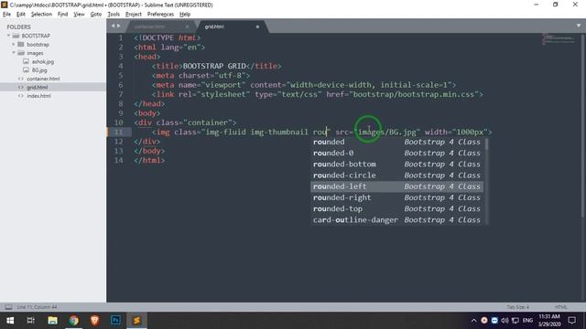The image size is (586, 329).
Task: Choose 'rounded' autocomplete suggestion
Action: [396, 142]
